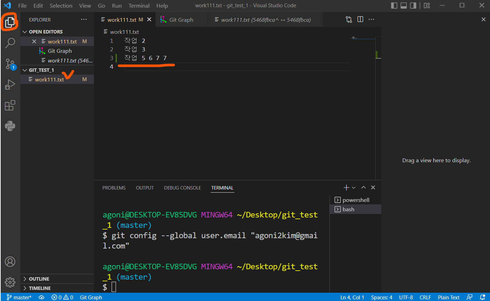Select the bash terminal

[x=355, y=209]
